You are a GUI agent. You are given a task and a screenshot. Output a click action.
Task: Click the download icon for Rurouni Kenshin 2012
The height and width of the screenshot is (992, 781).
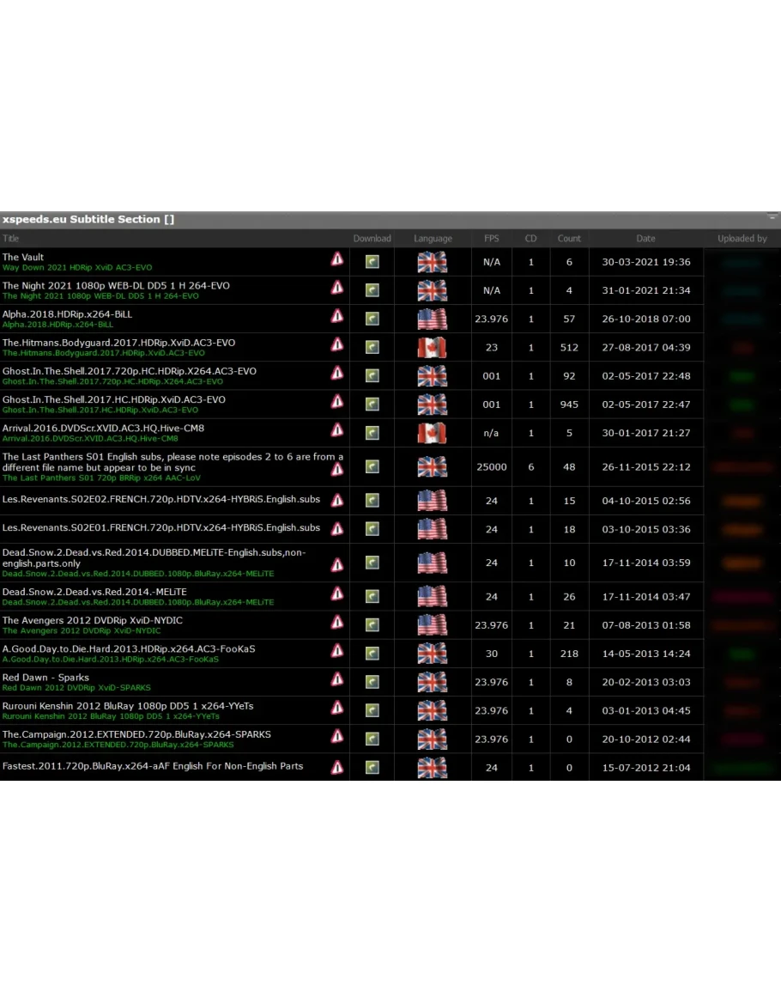pyautogui.click(x=372, y=710)
